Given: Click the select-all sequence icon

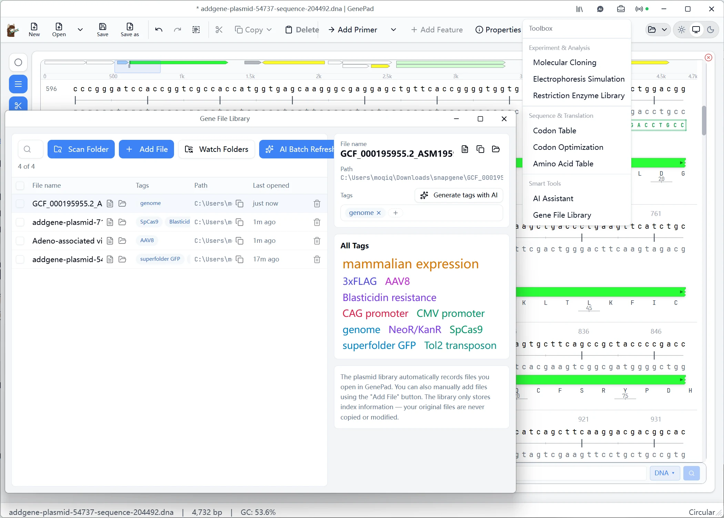Looking at the screenshot, I should tap(196, 30).
